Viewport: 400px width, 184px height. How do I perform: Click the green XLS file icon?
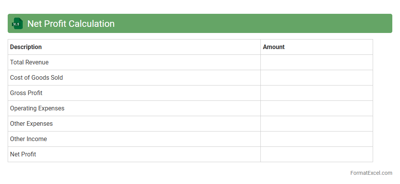coord(17,23)
